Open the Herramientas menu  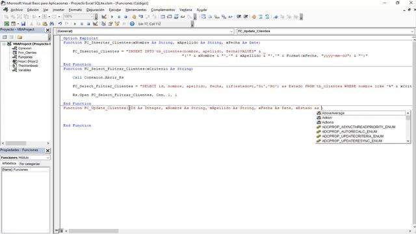point(136,10)
